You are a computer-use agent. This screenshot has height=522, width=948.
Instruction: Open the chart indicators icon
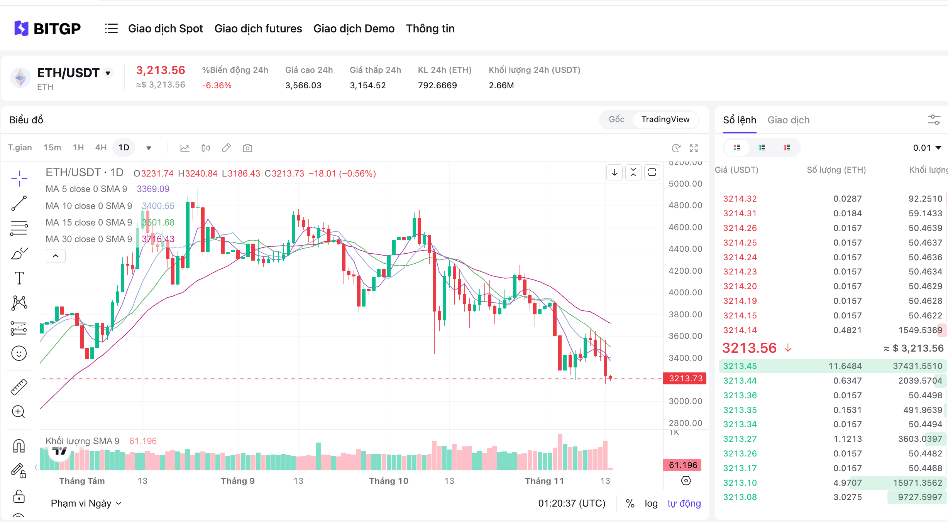coord(185,148)
